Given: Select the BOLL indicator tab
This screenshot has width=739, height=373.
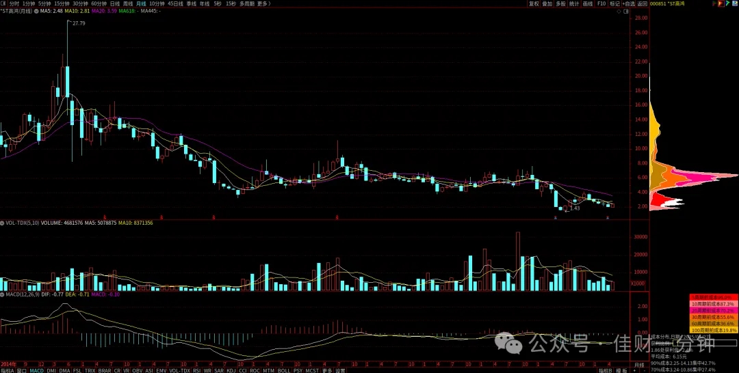Looking at the screenshot, I should click(x=284, y=370).
